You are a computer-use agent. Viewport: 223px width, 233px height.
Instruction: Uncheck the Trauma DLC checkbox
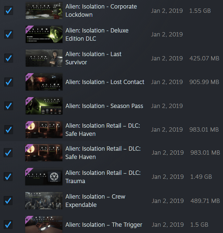point(9,177)
